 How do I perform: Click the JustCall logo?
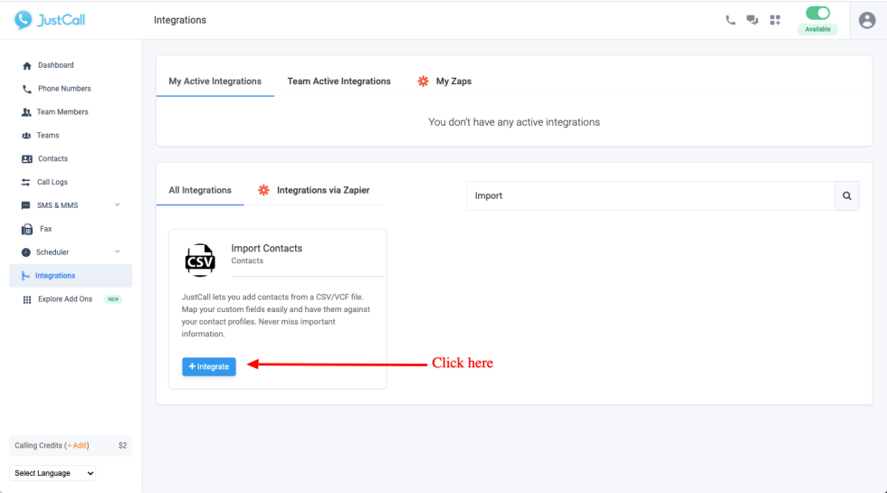click(x=50, y=20)
